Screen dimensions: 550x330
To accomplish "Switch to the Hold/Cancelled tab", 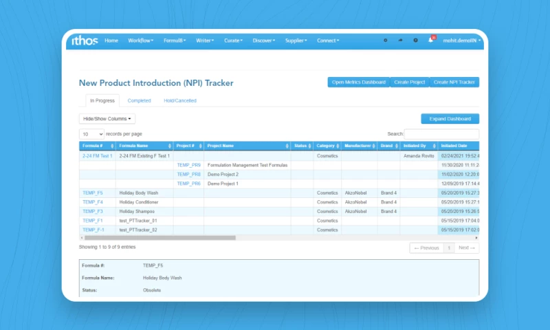I will [179, 101].
